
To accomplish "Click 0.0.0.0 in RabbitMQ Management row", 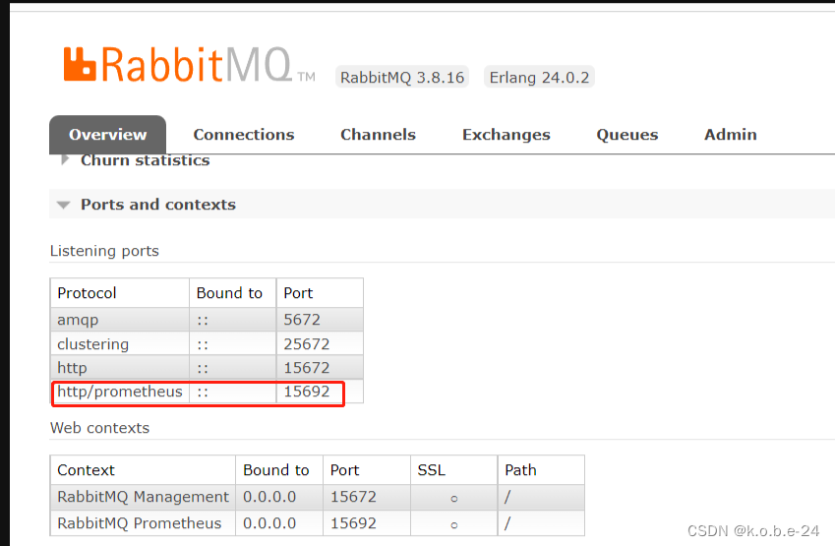I will click(x=269, y=497).
